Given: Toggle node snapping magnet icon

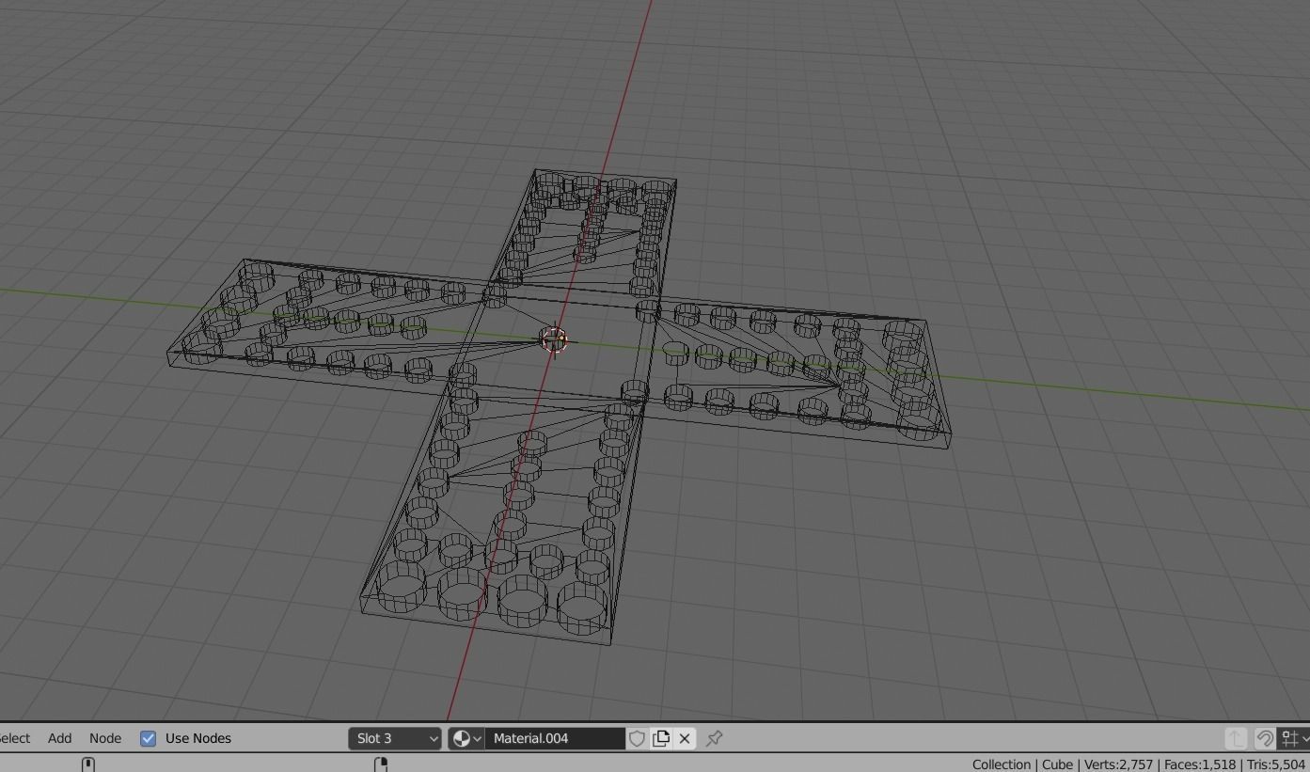Looking at the screenshot, I should (x=1265, y=738).
